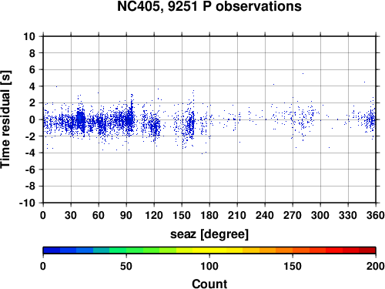The height and width of the screenshot is (289, 385).
Task: Click the orange section of the colorbar near 150
Action: 293,250
